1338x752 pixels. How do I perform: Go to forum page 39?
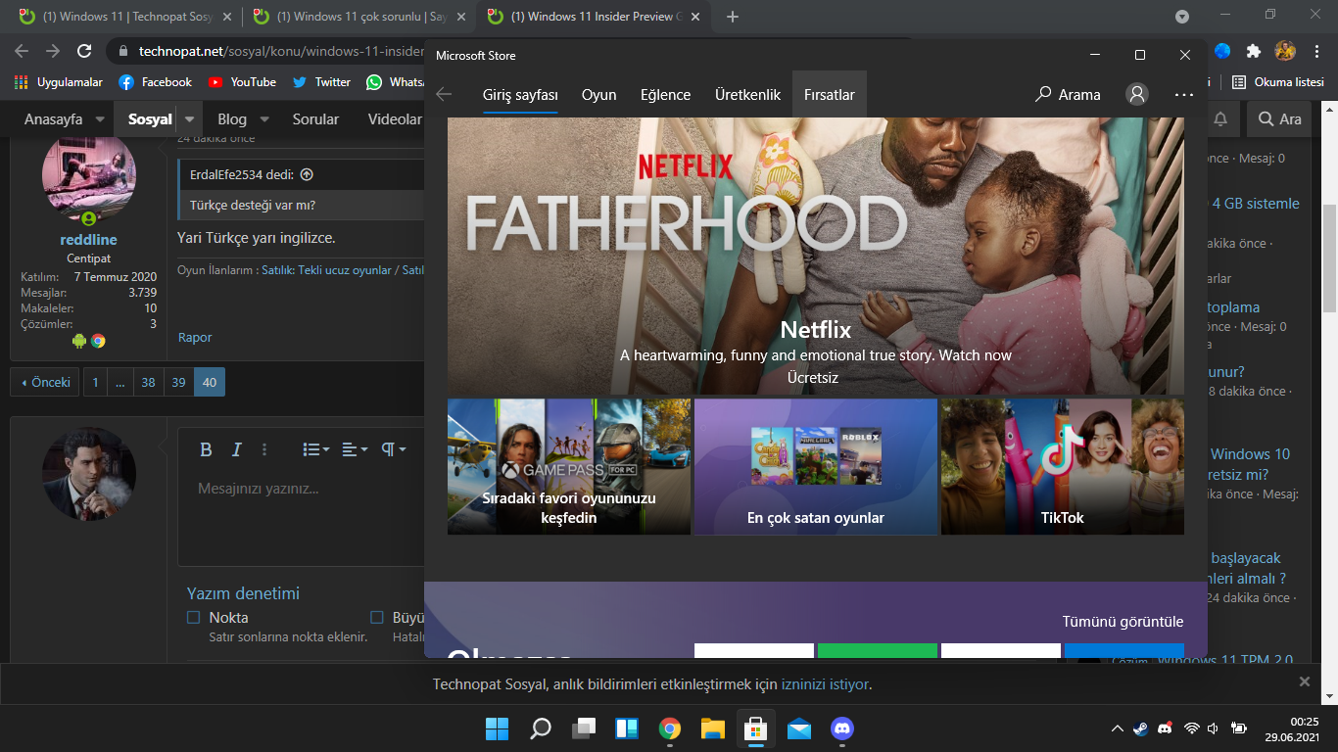(178, 383)
